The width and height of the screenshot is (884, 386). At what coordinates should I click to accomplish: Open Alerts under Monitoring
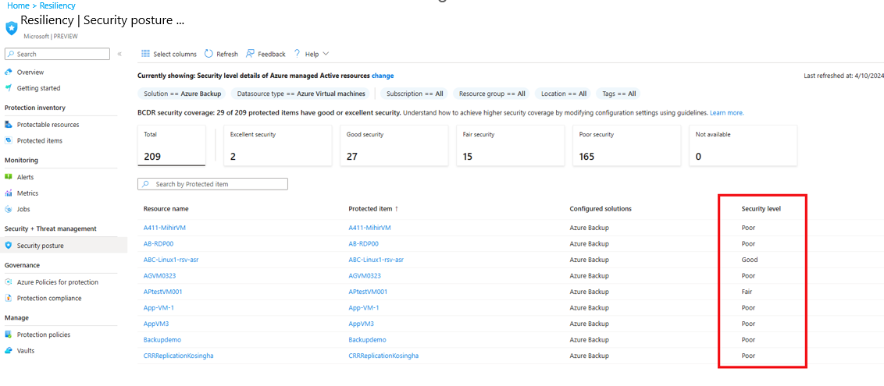(x=25, y=177)
